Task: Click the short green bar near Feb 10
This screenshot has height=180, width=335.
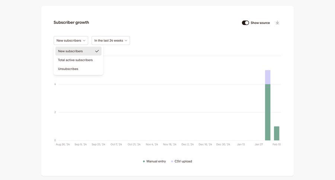Action: tap(277, 133)
